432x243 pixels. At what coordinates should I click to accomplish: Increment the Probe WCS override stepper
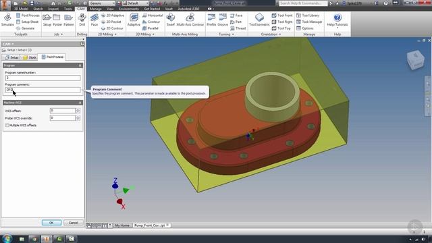(78, 117)
